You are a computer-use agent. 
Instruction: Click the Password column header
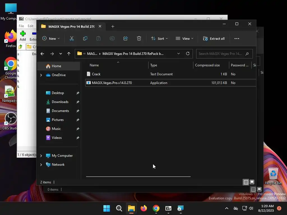point(240,65)
